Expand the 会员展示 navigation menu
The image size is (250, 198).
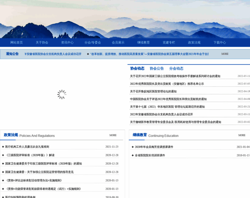point(118,43)
